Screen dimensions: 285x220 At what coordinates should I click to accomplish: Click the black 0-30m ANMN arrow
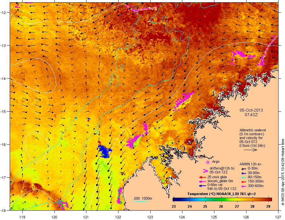point(243,169)
